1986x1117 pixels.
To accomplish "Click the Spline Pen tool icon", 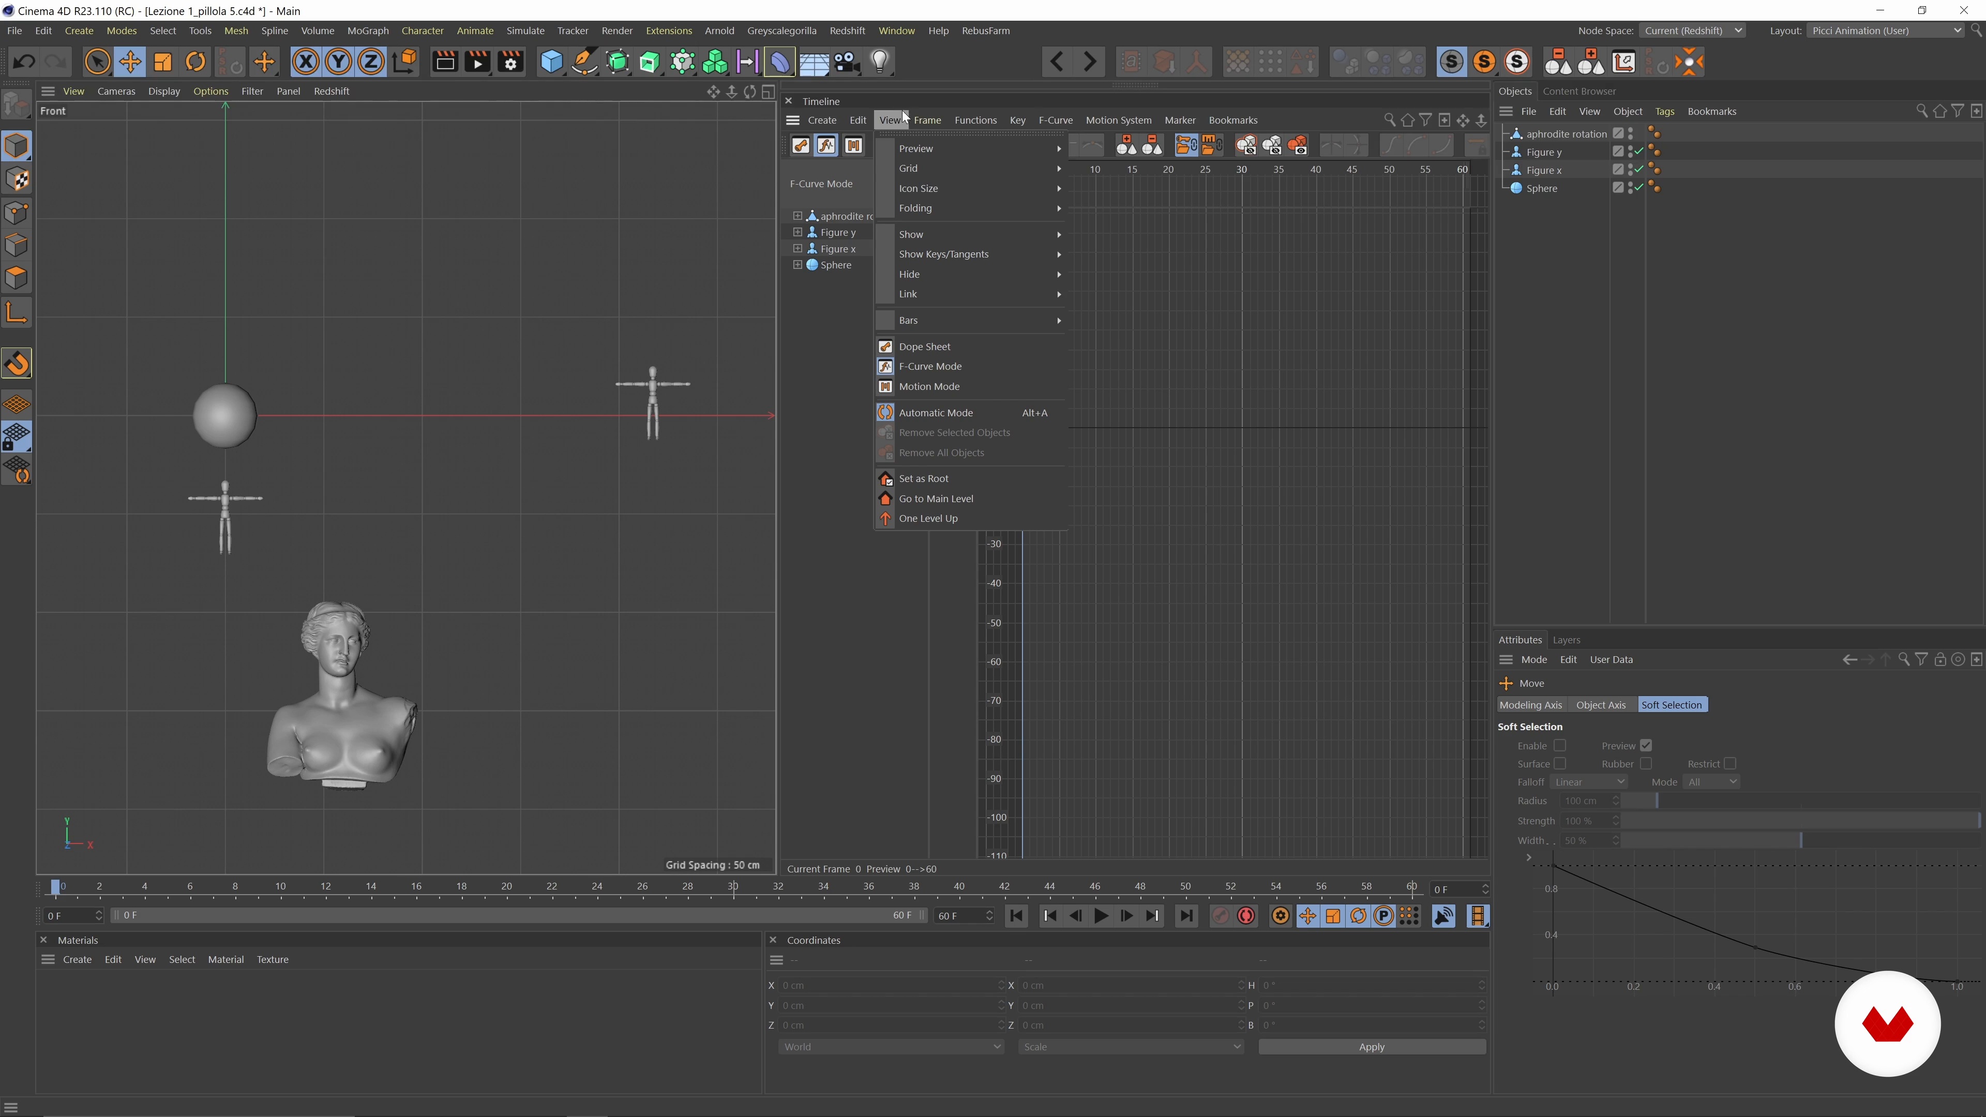I will point(585,62).
